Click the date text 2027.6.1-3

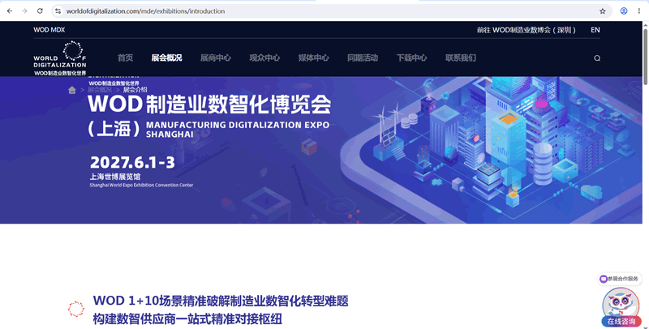[132, 162]
